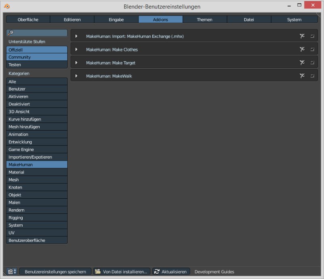
Task: Uncheck the MakeHuman Exchange import add-on
Action: coord(312,36)
